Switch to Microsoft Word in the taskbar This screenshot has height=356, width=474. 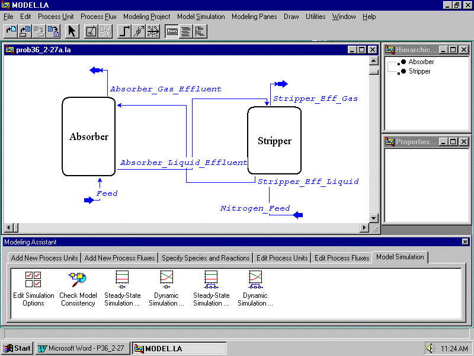click(x=82, y=348)
